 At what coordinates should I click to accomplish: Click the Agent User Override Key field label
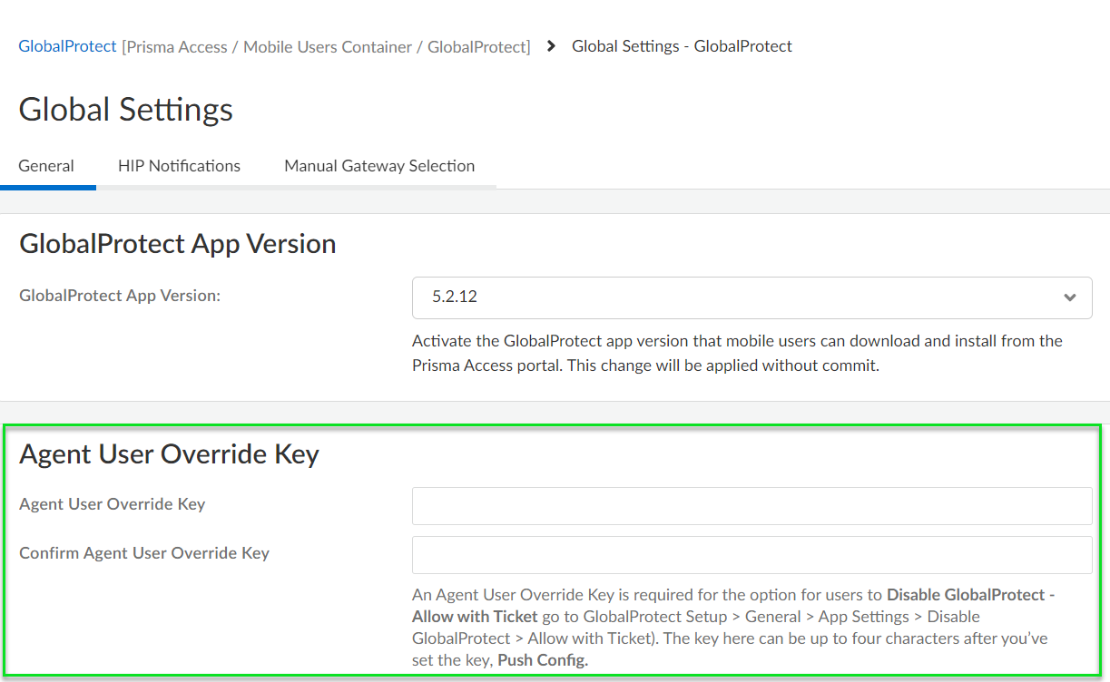(x=112, y=504)
